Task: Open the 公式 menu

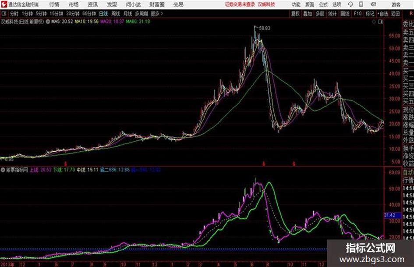Action: (x=323, y=4)
